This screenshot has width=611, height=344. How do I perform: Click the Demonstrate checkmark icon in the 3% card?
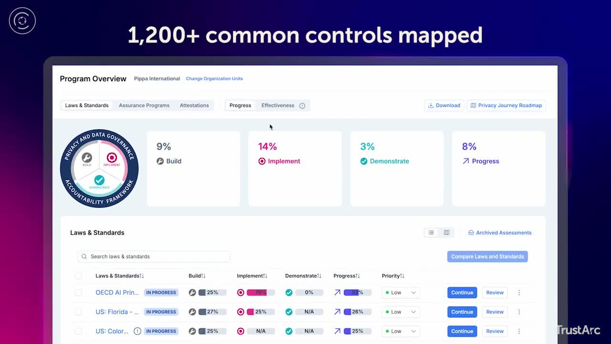pos(364,161)
